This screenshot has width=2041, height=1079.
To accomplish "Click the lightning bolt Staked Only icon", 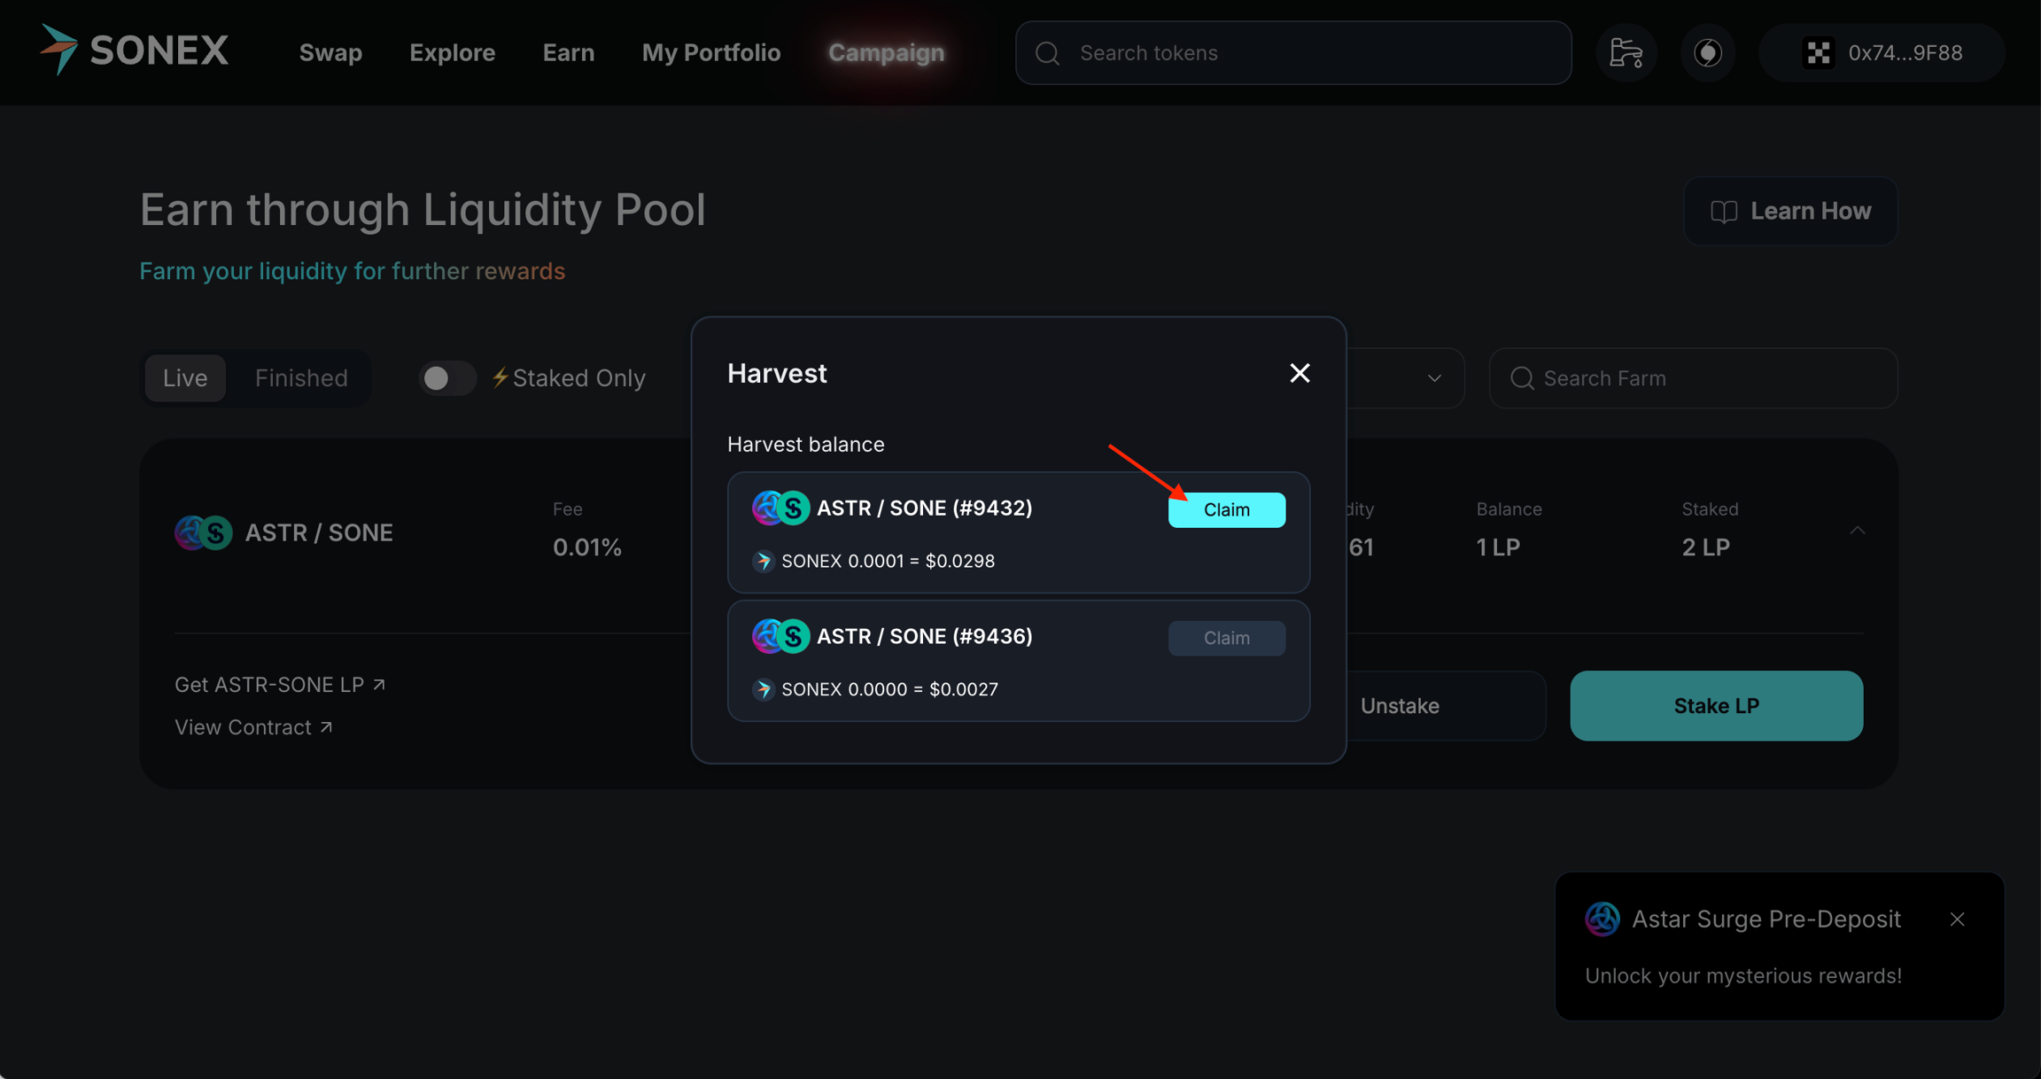I will pos(500,377).
